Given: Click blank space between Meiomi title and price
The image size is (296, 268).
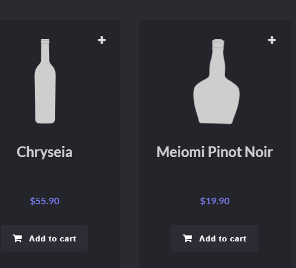Looking at the screenshot, I should coord(214,178).
